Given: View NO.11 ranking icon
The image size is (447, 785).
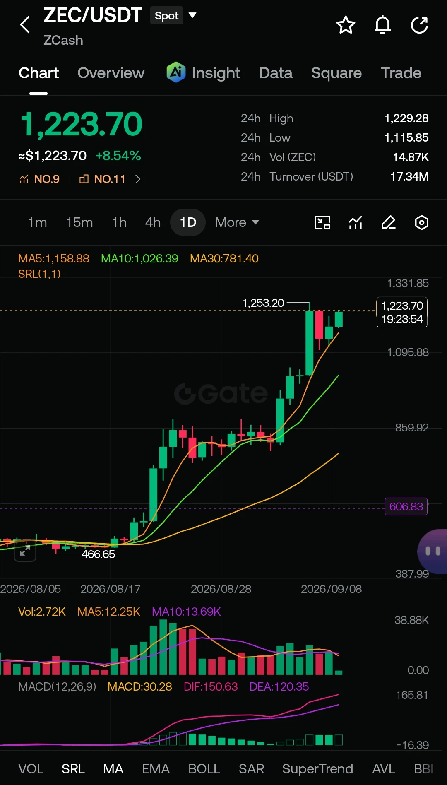Looking at the screenshot, I should 84,179.
